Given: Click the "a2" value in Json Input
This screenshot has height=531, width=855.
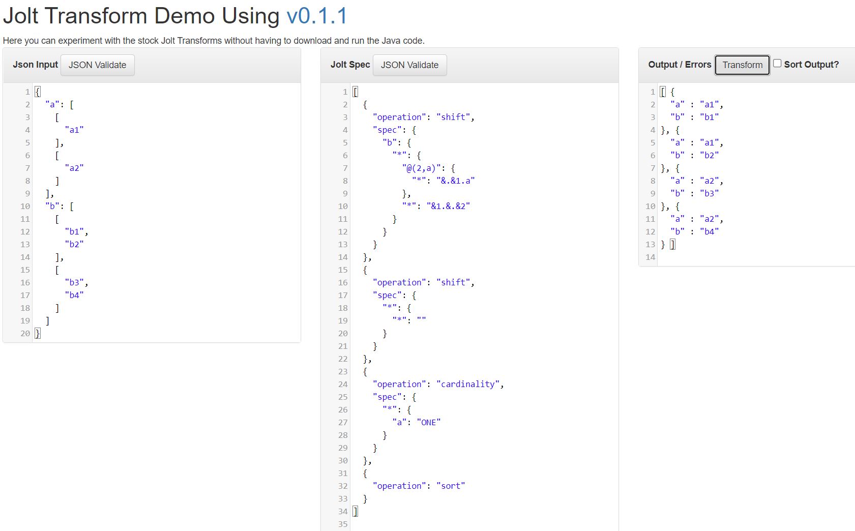Looking at the screenshot, I should click(x=74, y=168).
